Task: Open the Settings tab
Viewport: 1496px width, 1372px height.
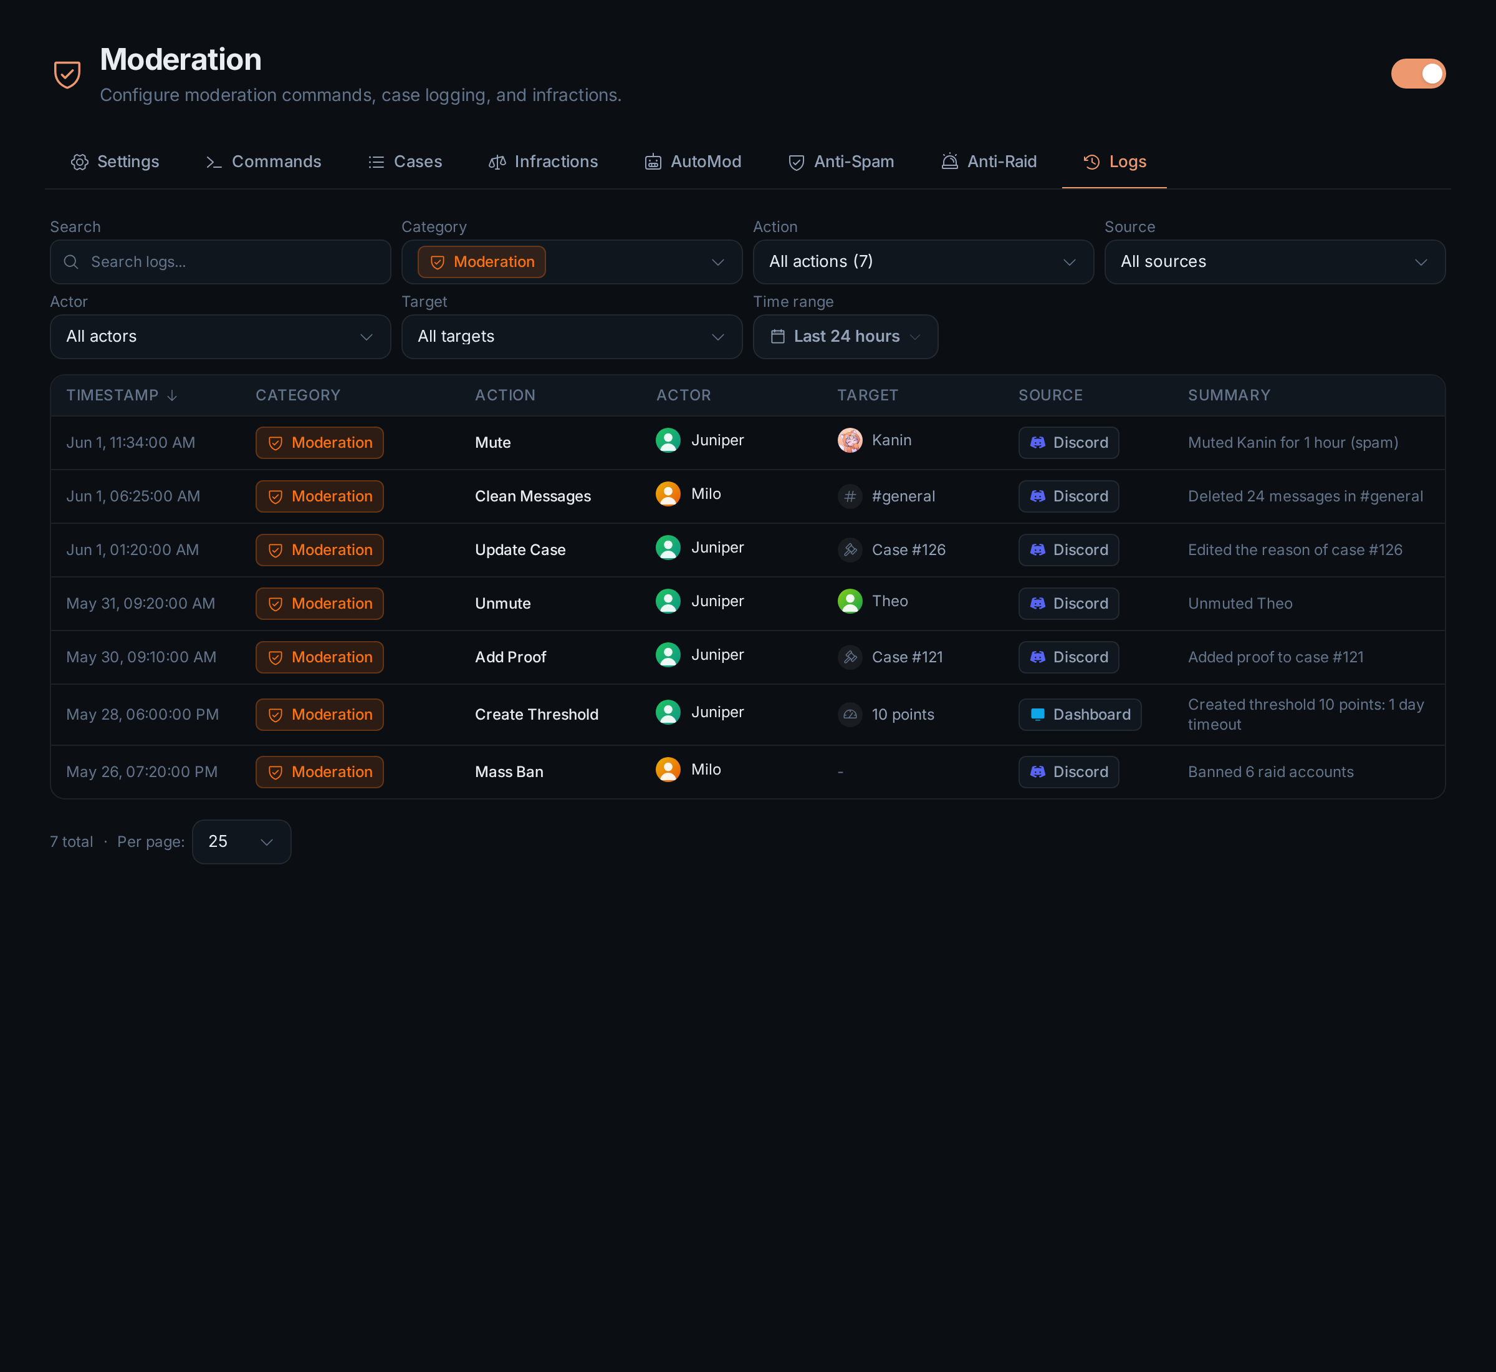Action: (x=115, y=162)
